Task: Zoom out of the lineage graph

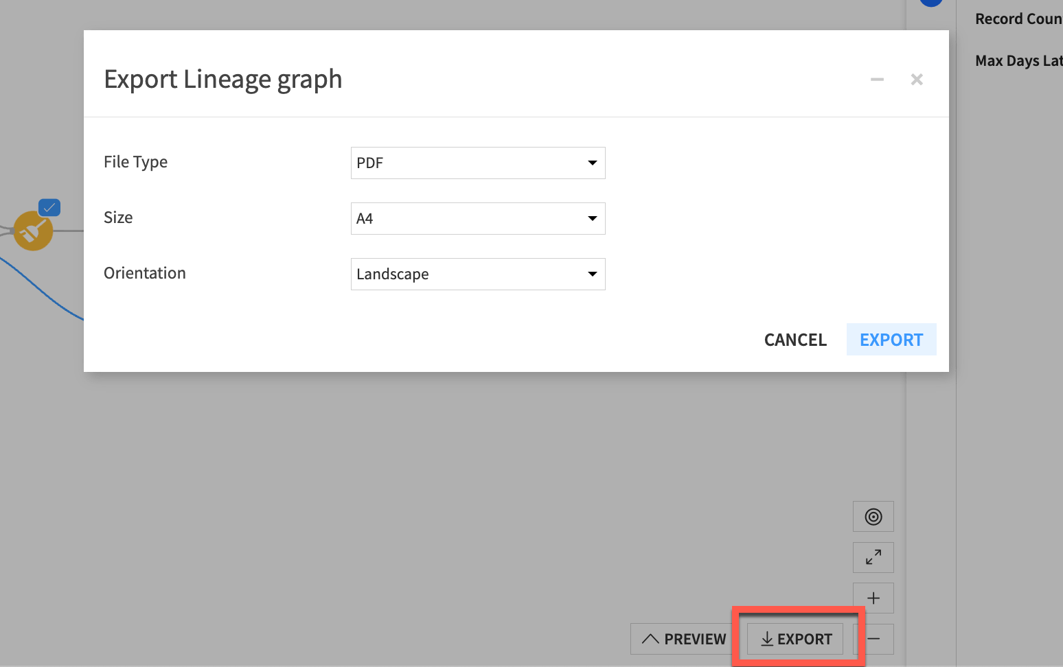Action: 873,639
